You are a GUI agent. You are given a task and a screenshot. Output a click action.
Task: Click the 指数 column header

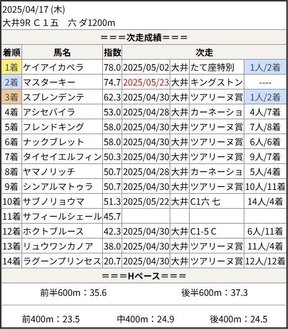pos(112,52)
